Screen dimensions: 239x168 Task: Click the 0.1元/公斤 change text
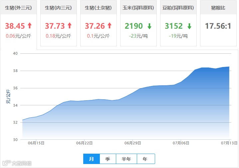pyautogui.click(x=98, y=36)
